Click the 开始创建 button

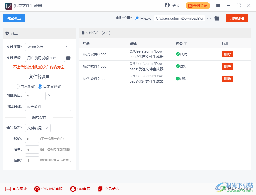click(237, 18)
